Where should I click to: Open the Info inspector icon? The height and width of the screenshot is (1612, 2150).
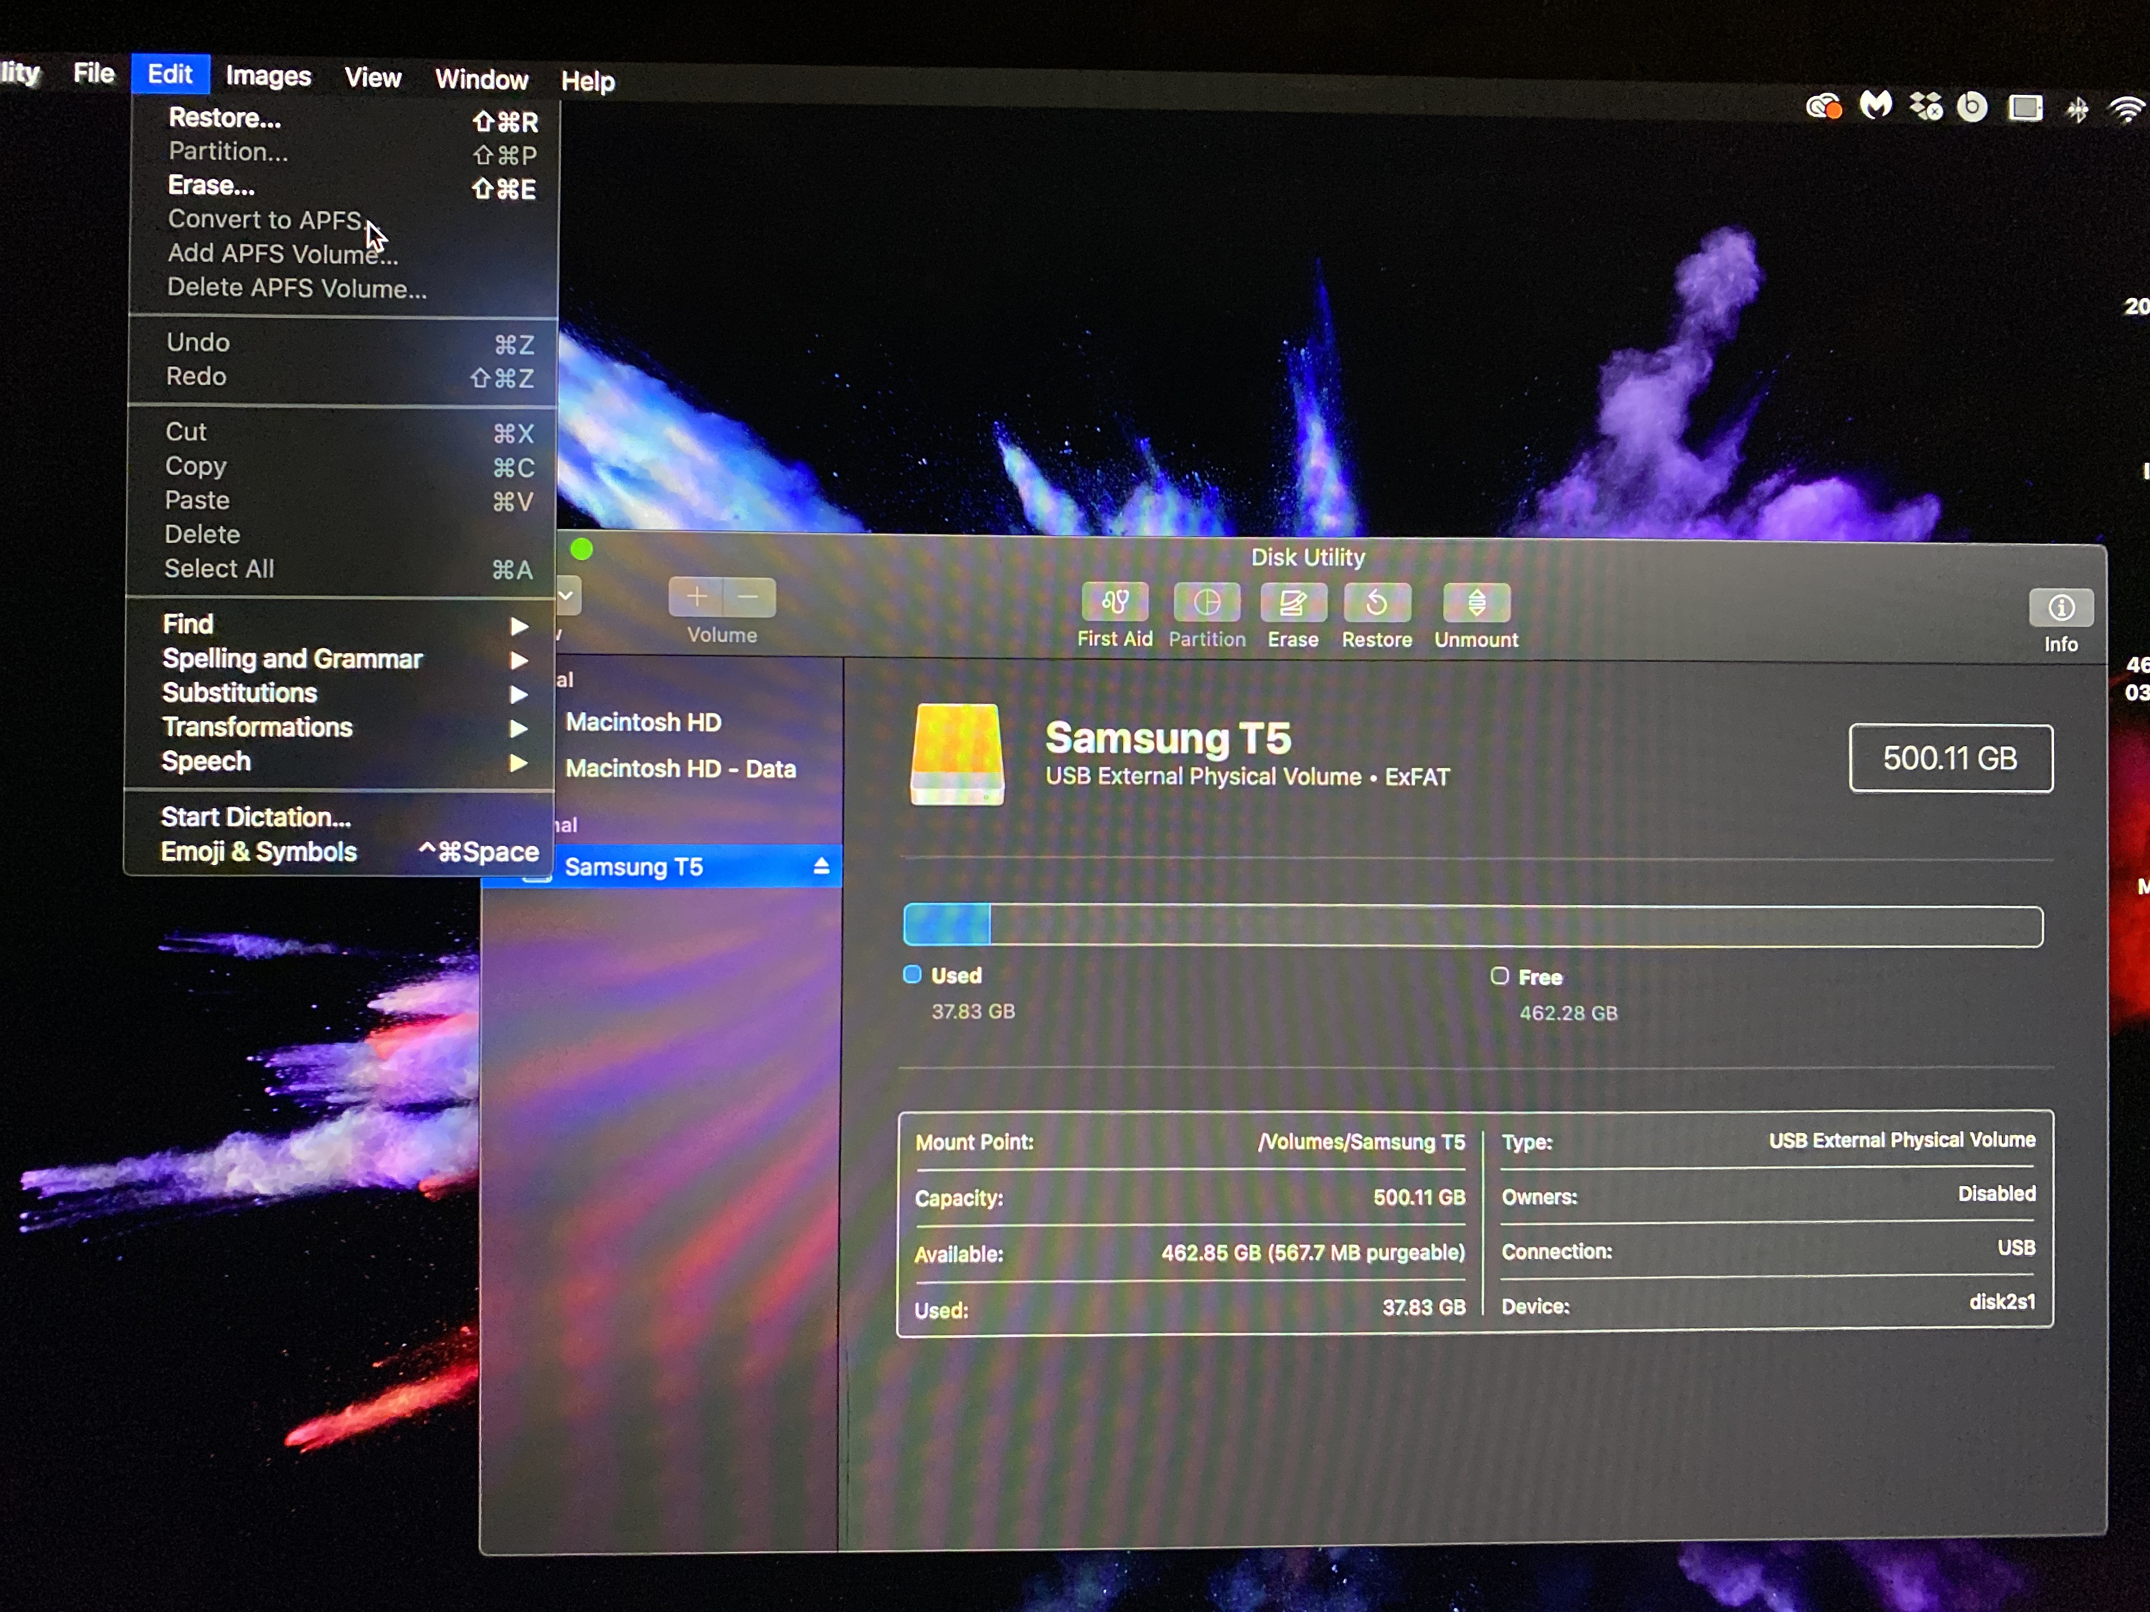(x=2060, y=608)
